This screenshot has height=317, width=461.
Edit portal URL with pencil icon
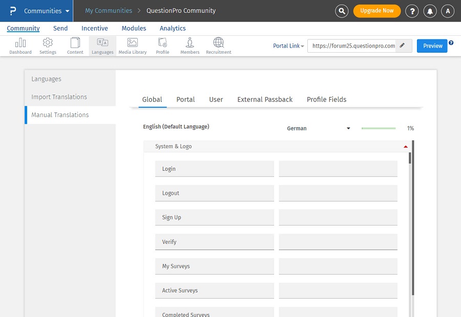403,46
